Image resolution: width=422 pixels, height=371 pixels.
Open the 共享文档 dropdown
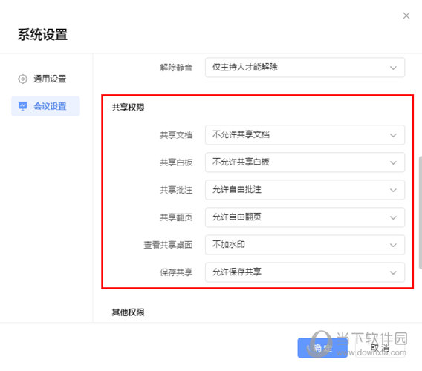coord(305,135)
